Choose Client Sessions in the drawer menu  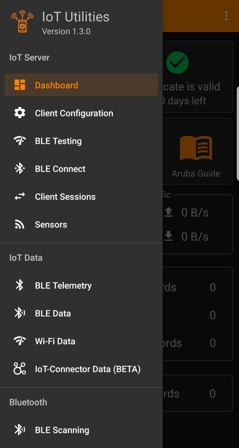[x=81, y=196]
